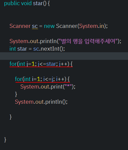The image size is (128, 150).
Task: Place cursor on 'int star = sc.nextInt();' line
Action: 37,49
